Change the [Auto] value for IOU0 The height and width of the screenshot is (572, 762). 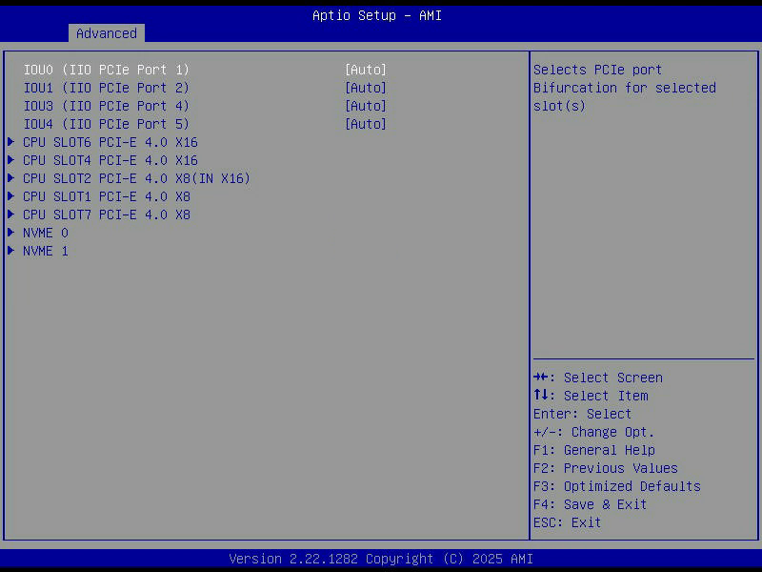[366, 70]
